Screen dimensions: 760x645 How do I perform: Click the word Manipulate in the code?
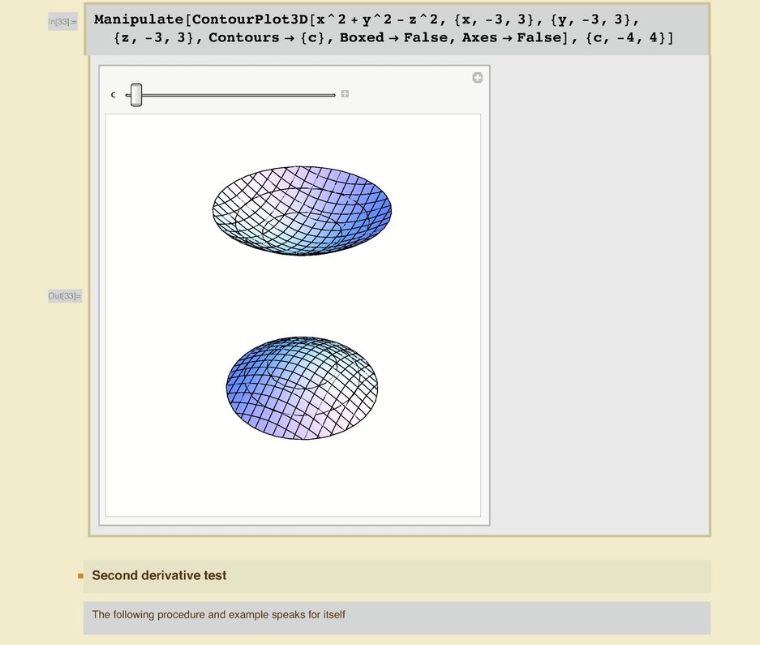pos(138,18)
